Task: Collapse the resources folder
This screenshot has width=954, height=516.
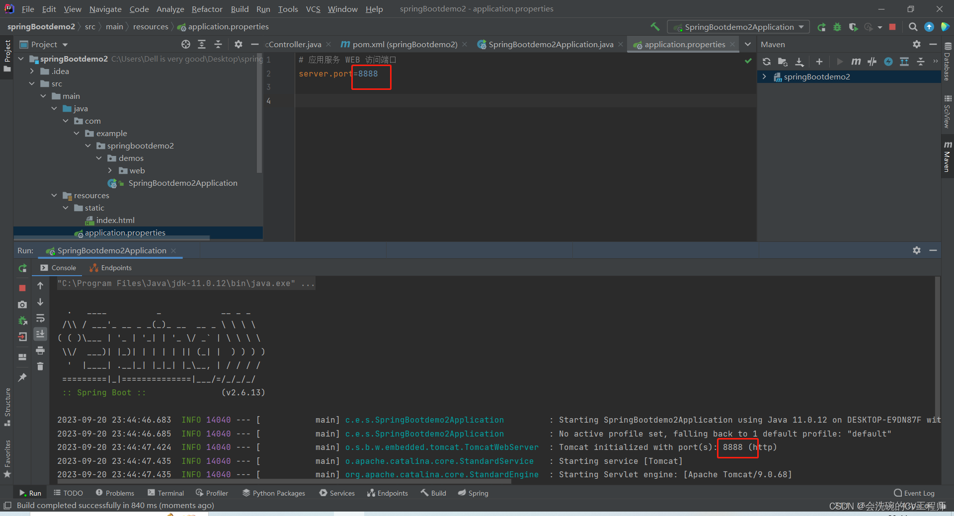Action: click(x=55, y=195)
